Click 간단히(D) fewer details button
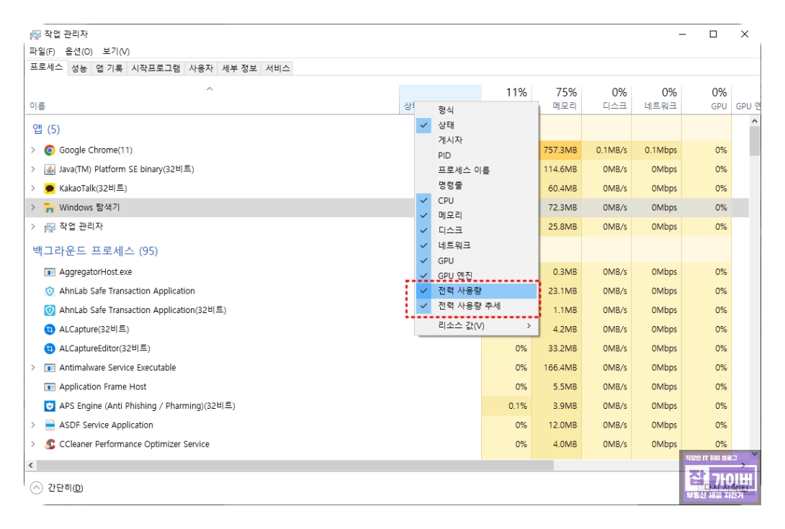785x529 pixels. (x=57, y=487)
